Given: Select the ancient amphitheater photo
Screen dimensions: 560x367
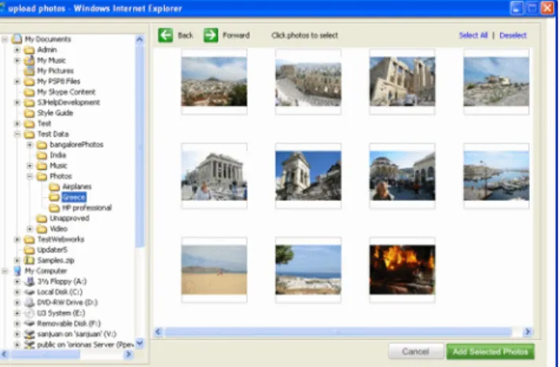Looking at the screenshot, I should pyautogui.click(x=308, y=82).
